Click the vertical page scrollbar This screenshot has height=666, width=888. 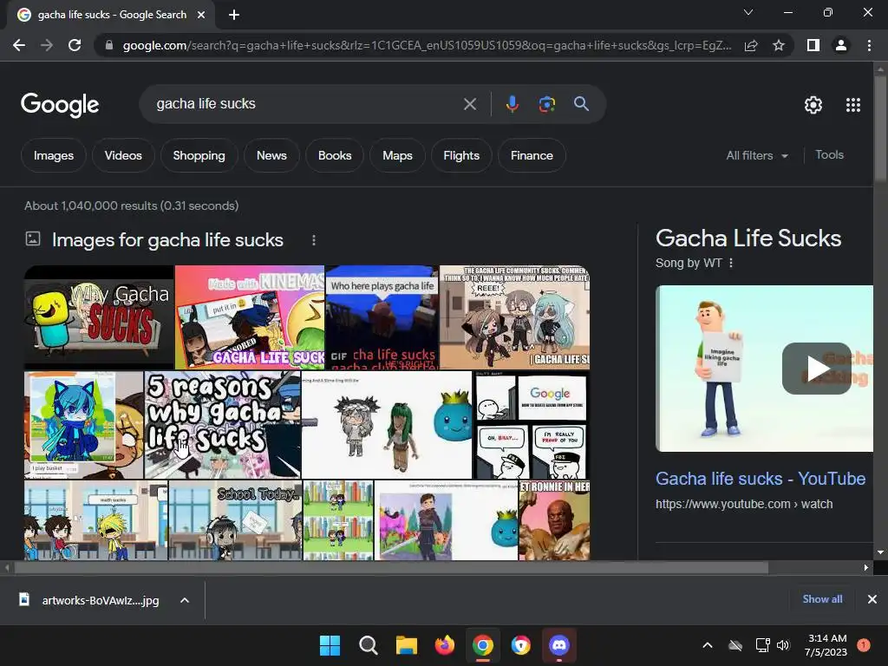(x=880, y=130)
